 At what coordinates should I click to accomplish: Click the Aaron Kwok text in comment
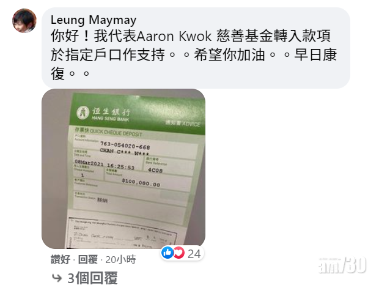pyautogui.click(x=174, y=37)
